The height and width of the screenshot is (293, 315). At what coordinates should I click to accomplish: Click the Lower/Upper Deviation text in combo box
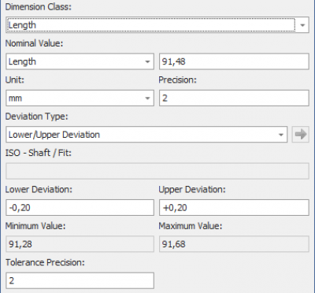(54, 135)
